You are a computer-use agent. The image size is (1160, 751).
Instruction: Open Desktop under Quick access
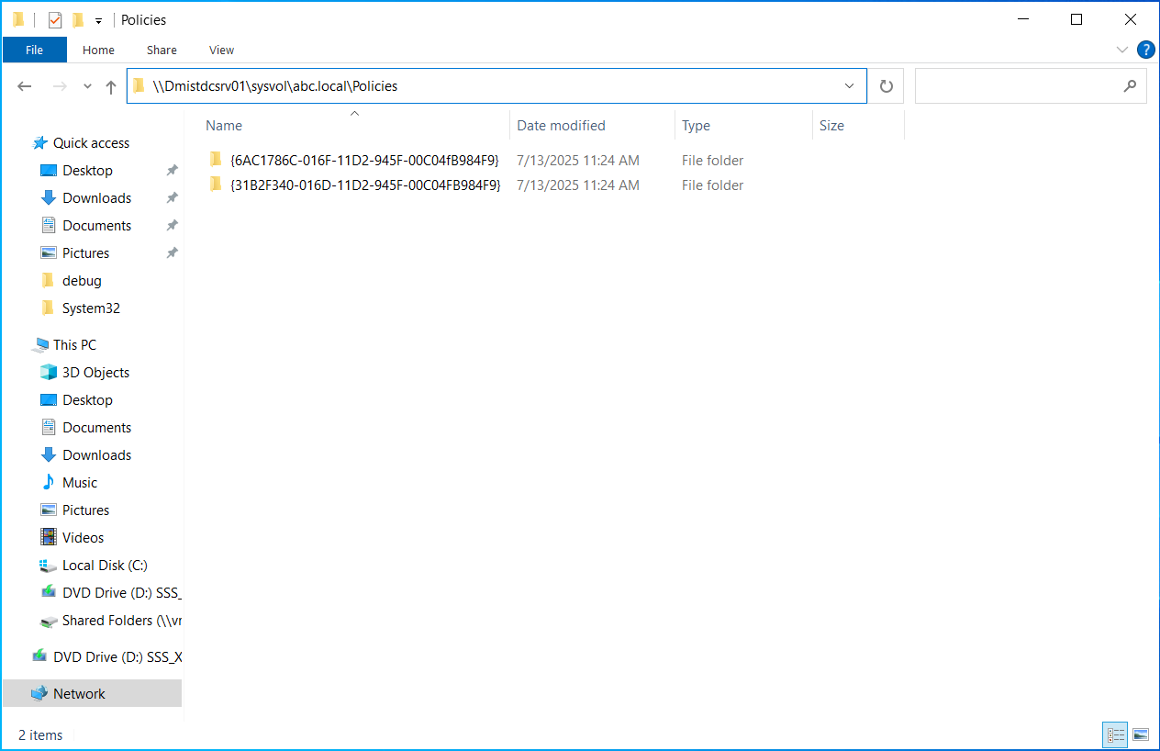click(87, 171)
